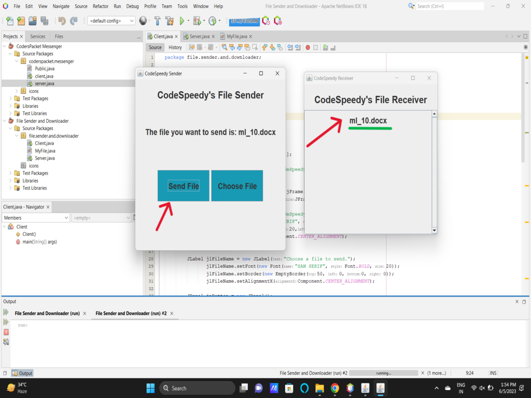
Task: Click Receiver window scrollbar down arrow
Action: click(435, 231)
